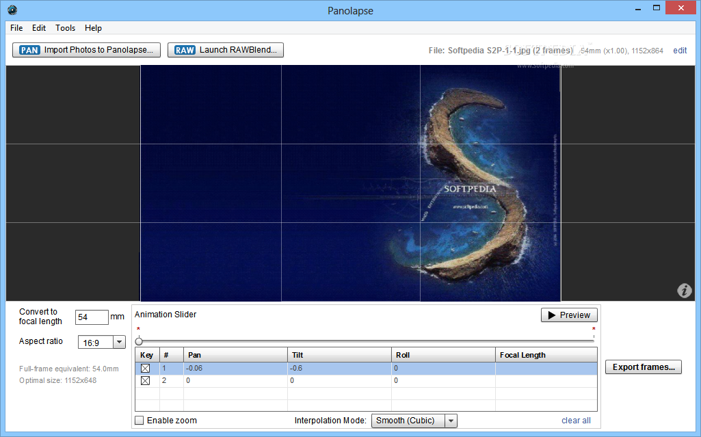The height and width of the screenshot is (437, 701).
Task: Click the Tilt column header
Action: pyautogui.click(x=339, y=355)
